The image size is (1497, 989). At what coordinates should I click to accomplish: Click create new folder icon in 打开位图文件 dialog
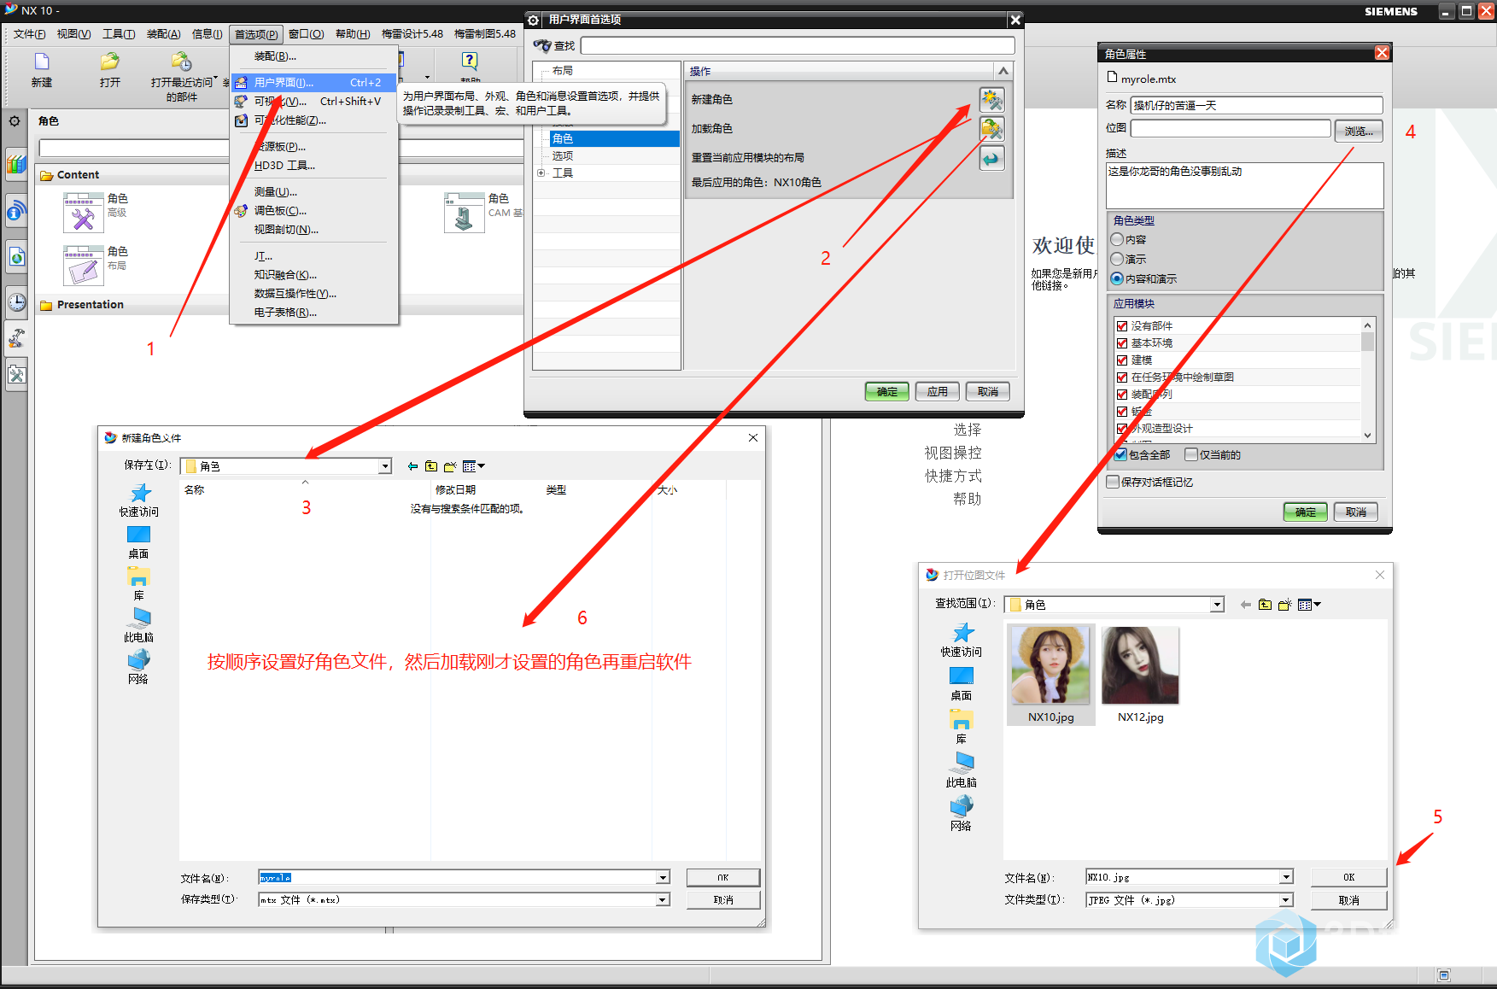click(x=1284, y=605)
